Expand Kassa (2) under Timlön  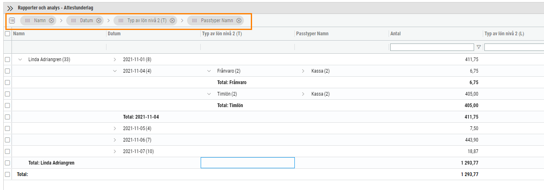(x=303, y=94)
